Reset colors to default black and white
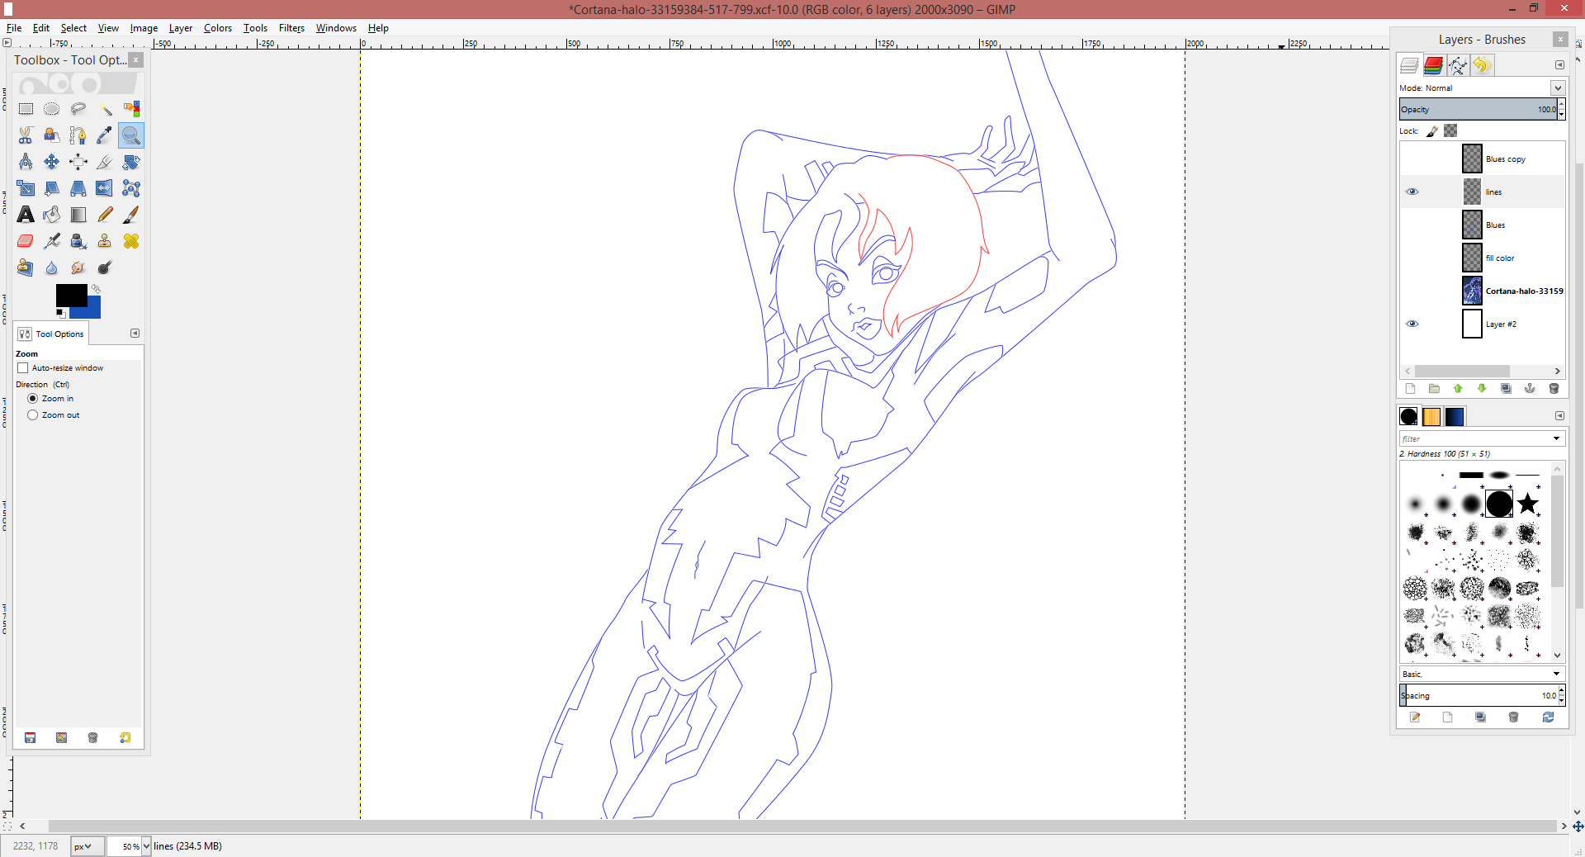 (60, 314)
